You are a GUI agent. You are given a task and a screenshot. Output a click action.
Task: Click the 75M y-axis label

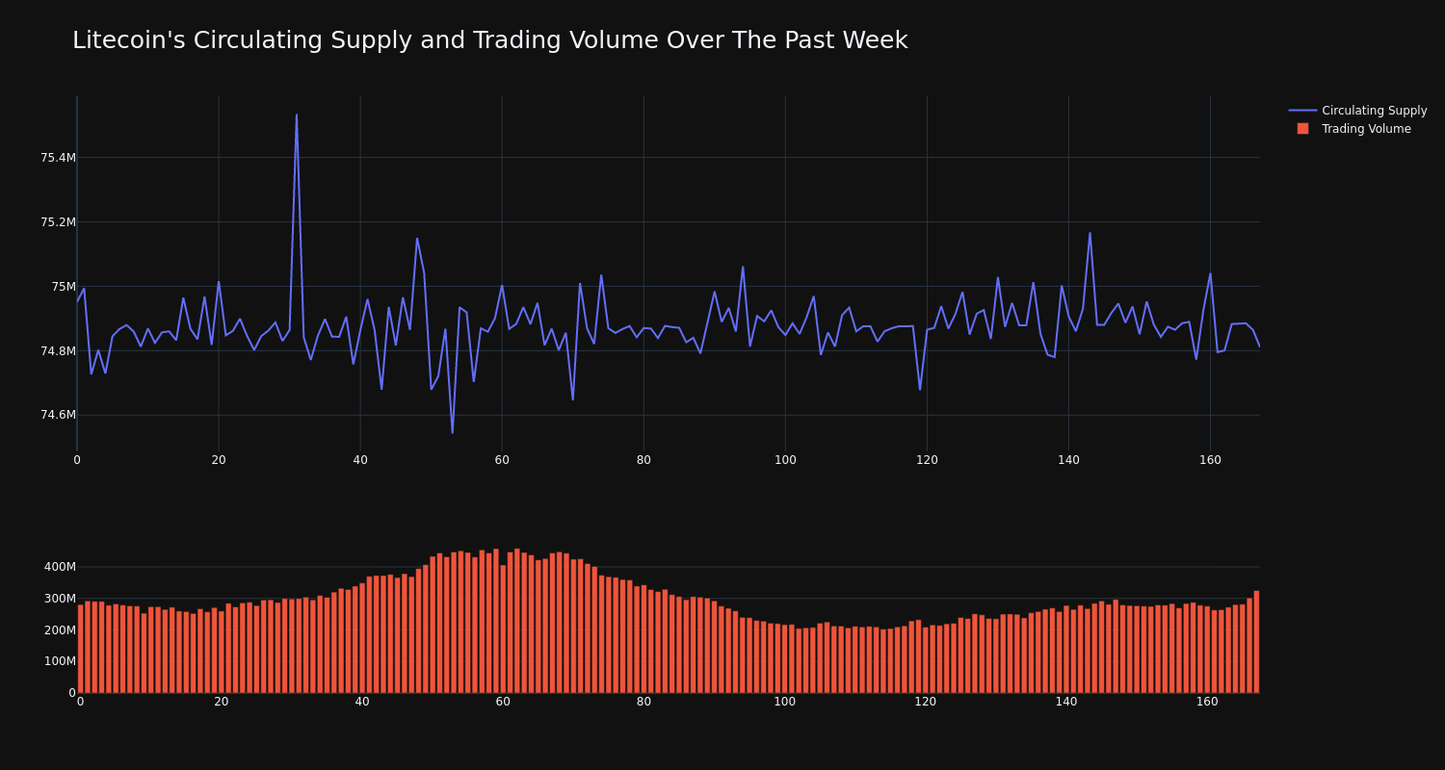pyautogui.click(x=64, y=287)
